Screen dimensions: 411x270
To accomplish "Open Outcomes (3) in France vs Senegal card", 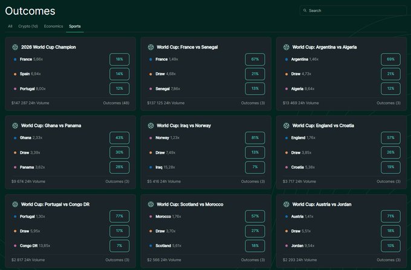I will coord(253,103).
